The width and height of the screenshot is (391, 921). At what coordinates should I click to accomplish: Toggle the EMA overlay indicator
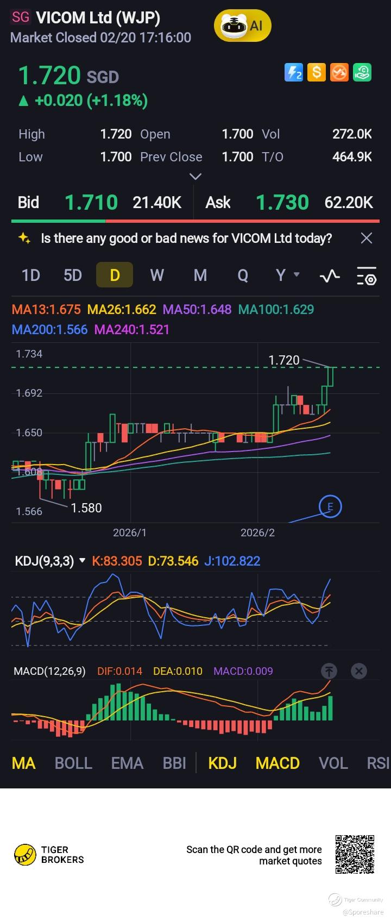127,763
